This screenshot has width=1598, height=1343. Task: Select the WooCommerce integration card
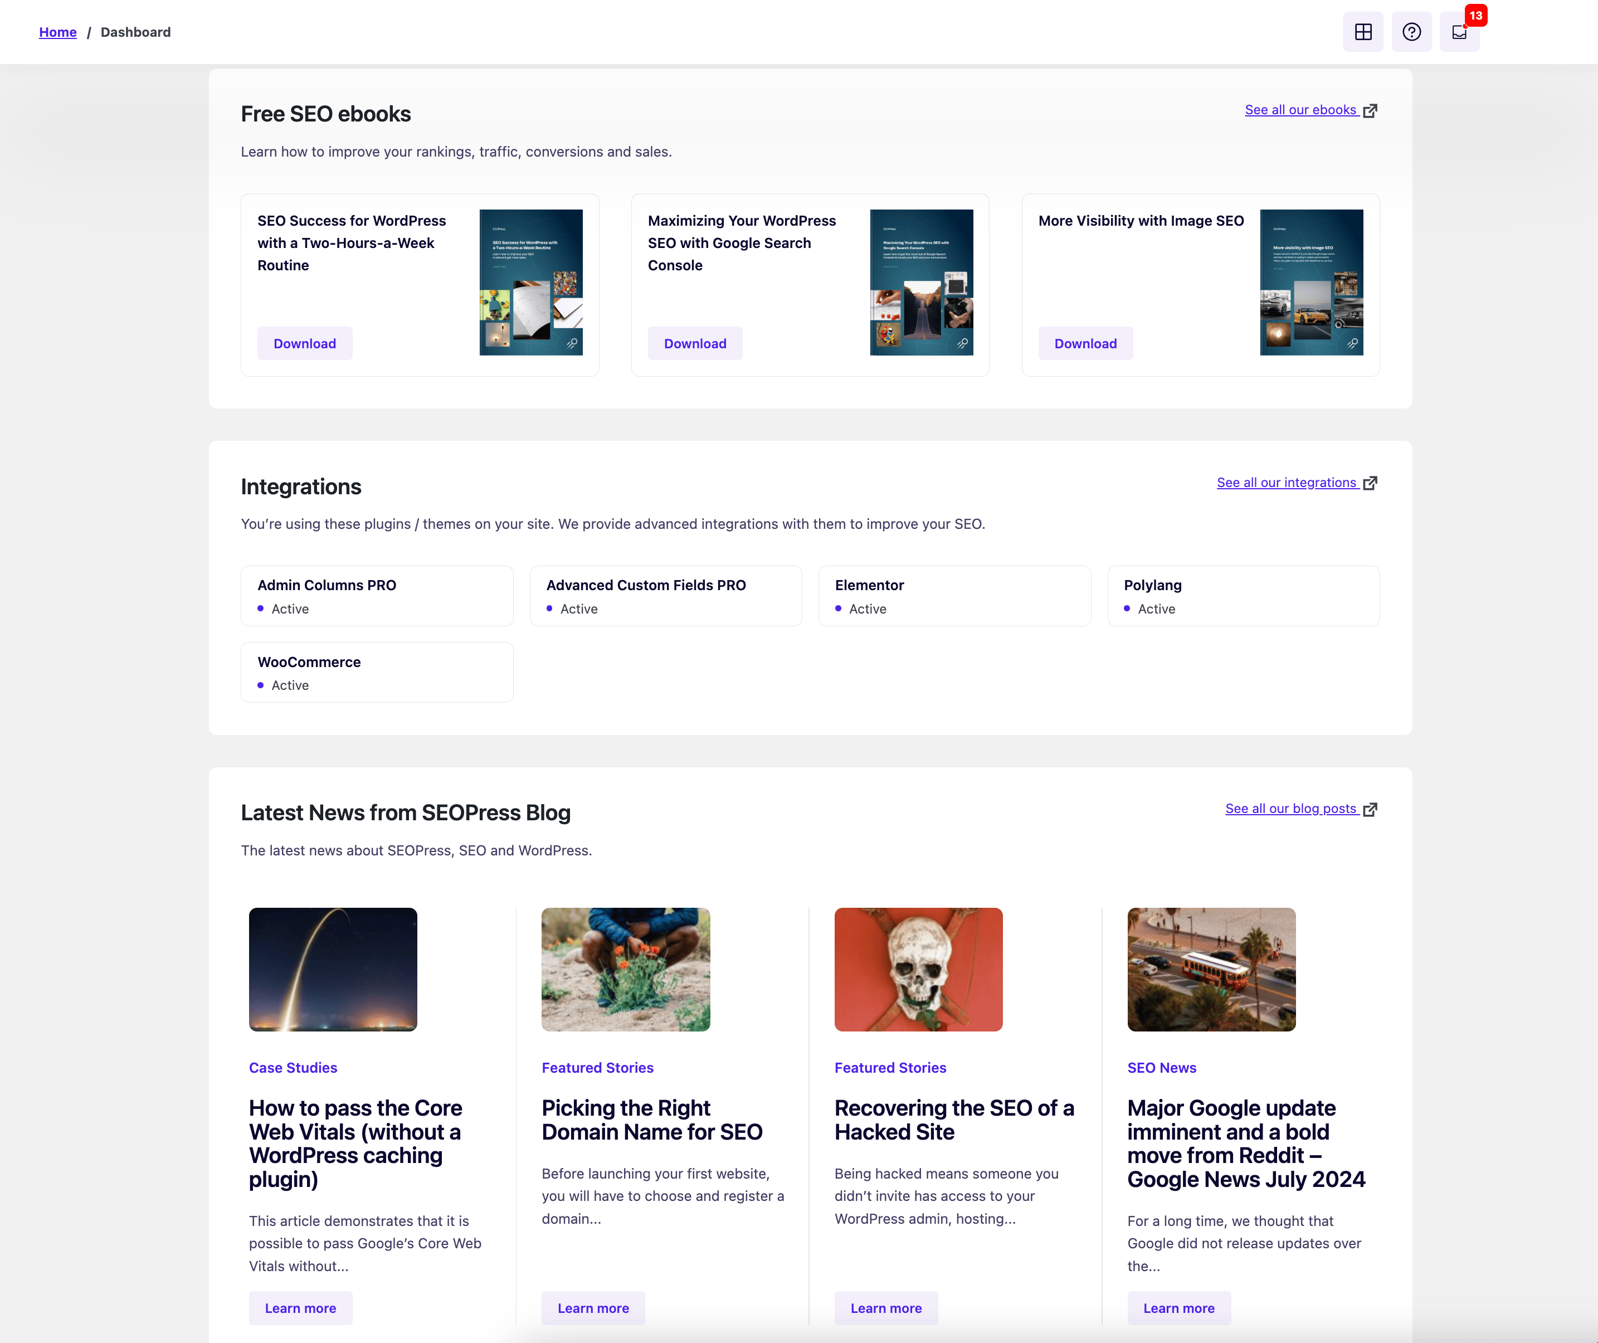377,672
